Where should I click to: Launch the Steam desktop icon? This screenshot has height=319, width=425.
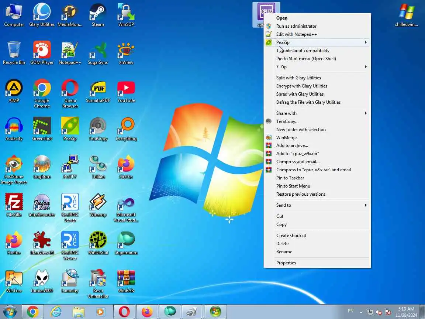point(98,15)
